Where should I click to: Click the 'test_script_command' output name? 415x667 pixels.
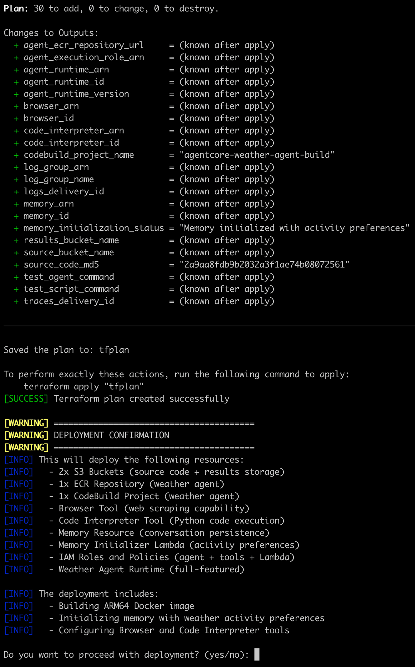coord(71,289)
